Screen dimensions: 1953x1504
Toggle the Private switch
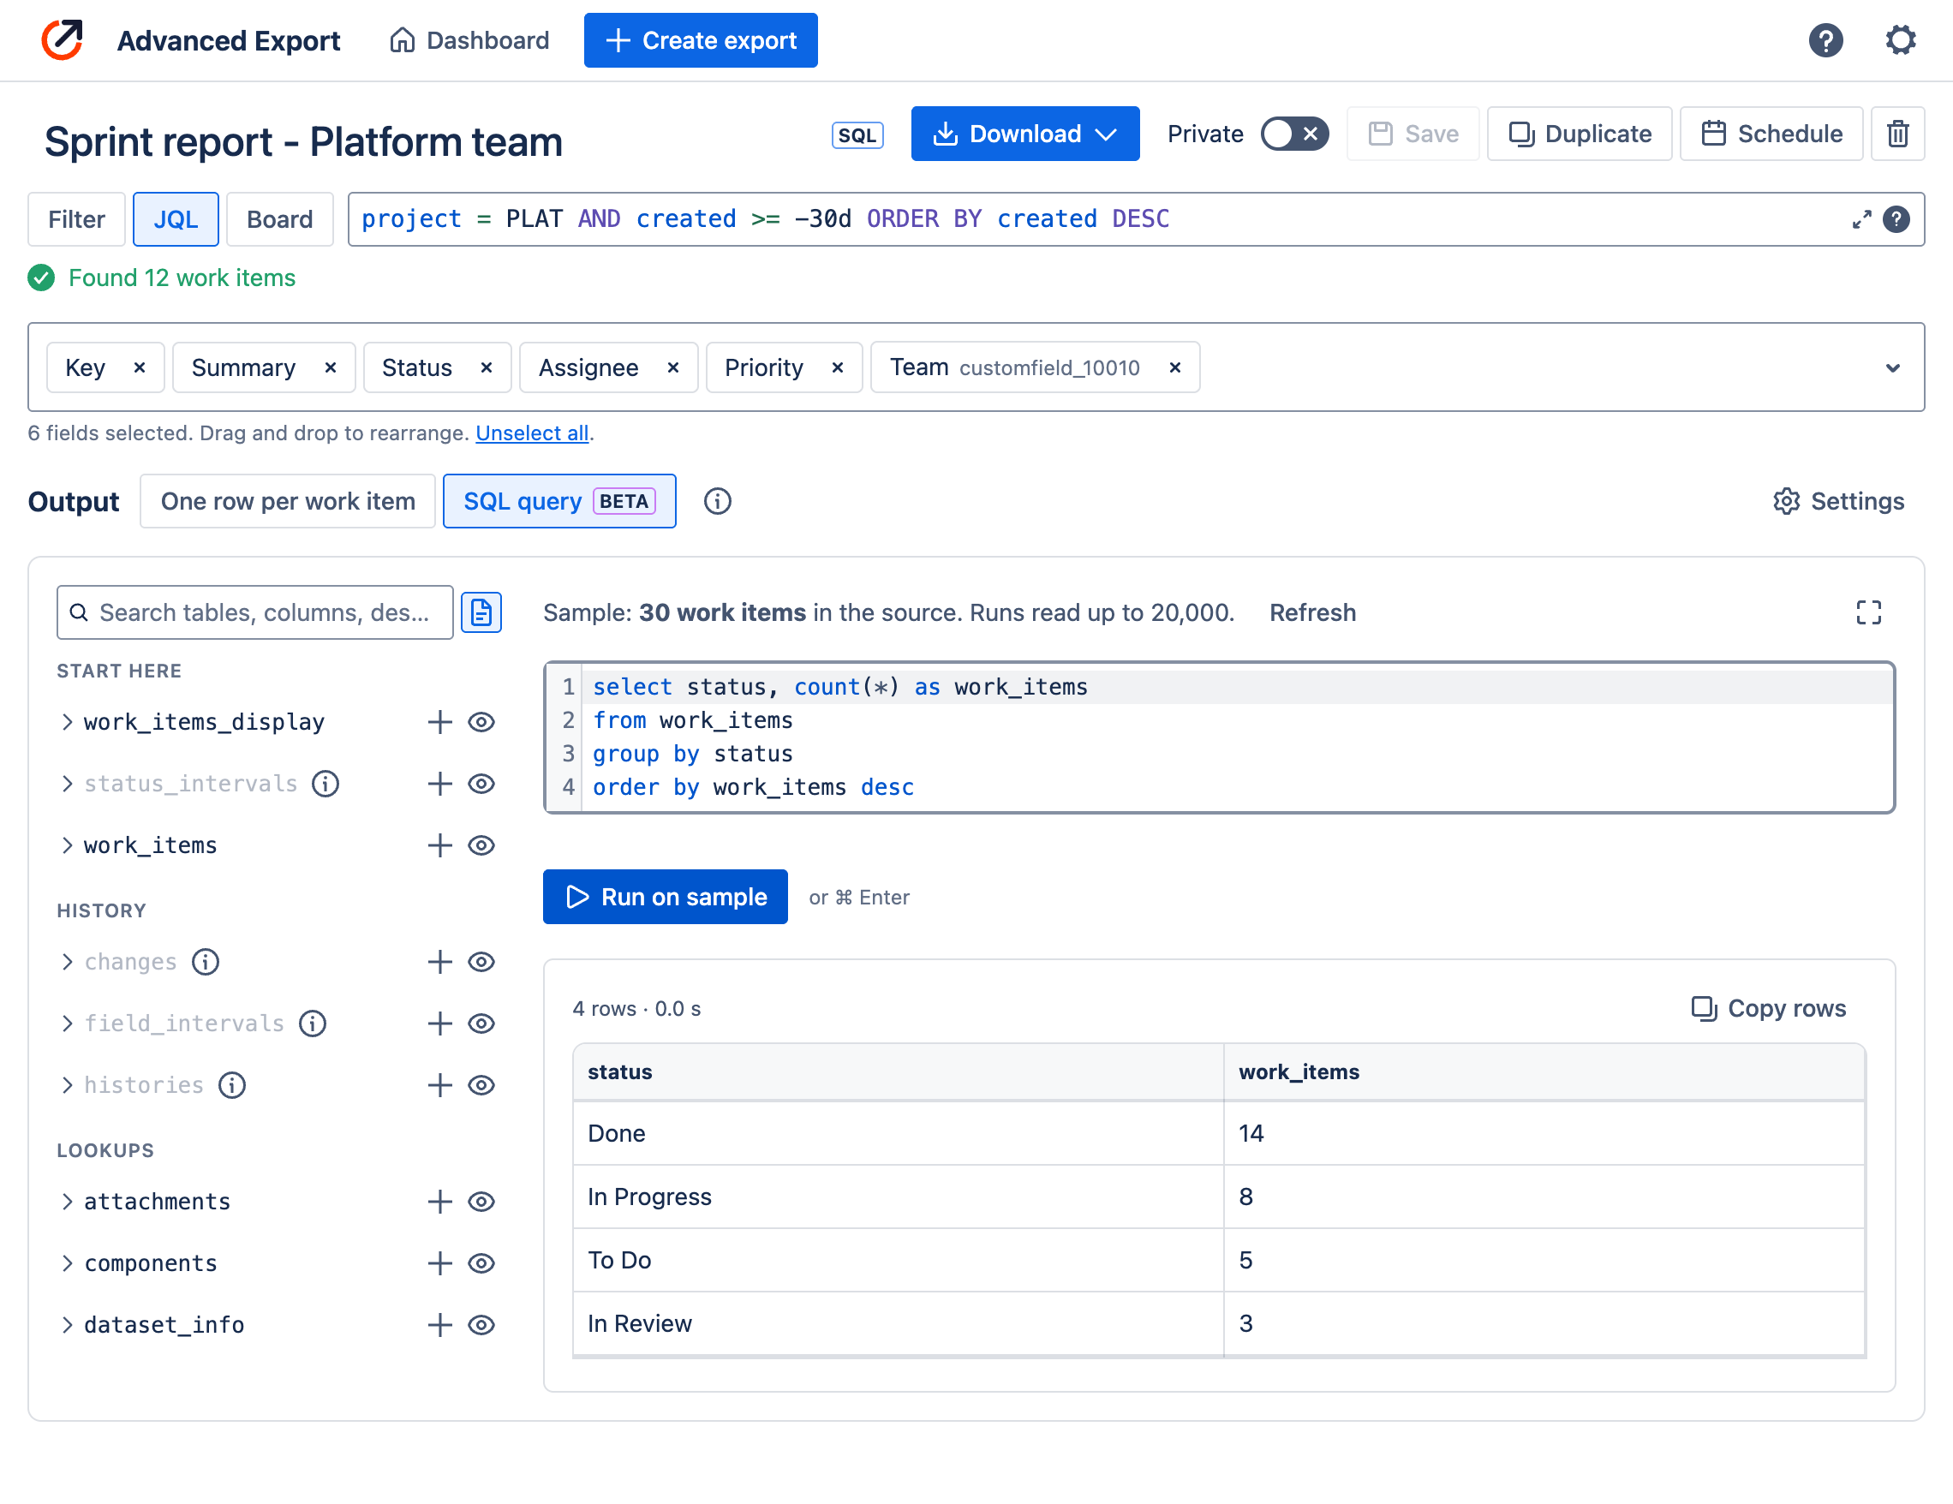pos(1294,134)
